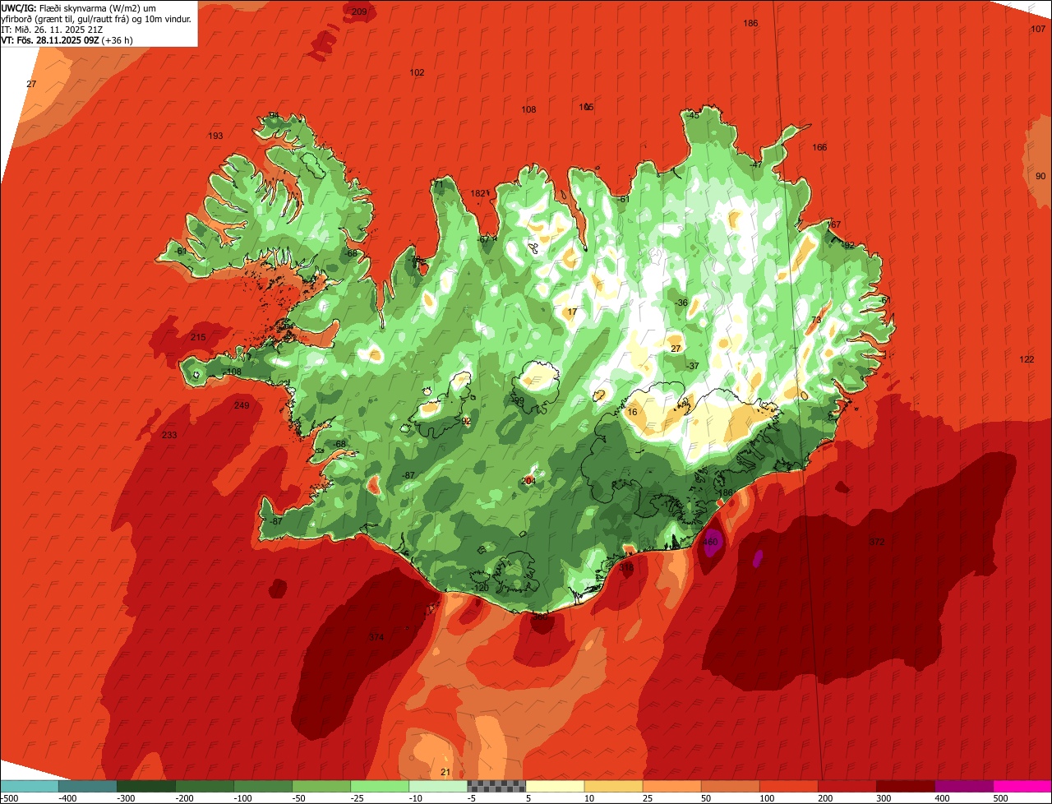Screen dimensions: 1052x804
Task: Select the value -45 on the northeast peninsula
Action: pyautogui.click(x=693, y=115)
